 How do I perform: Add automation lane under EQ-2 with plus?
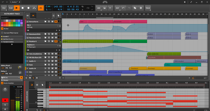pyautogui.click(x=57, y=30)
